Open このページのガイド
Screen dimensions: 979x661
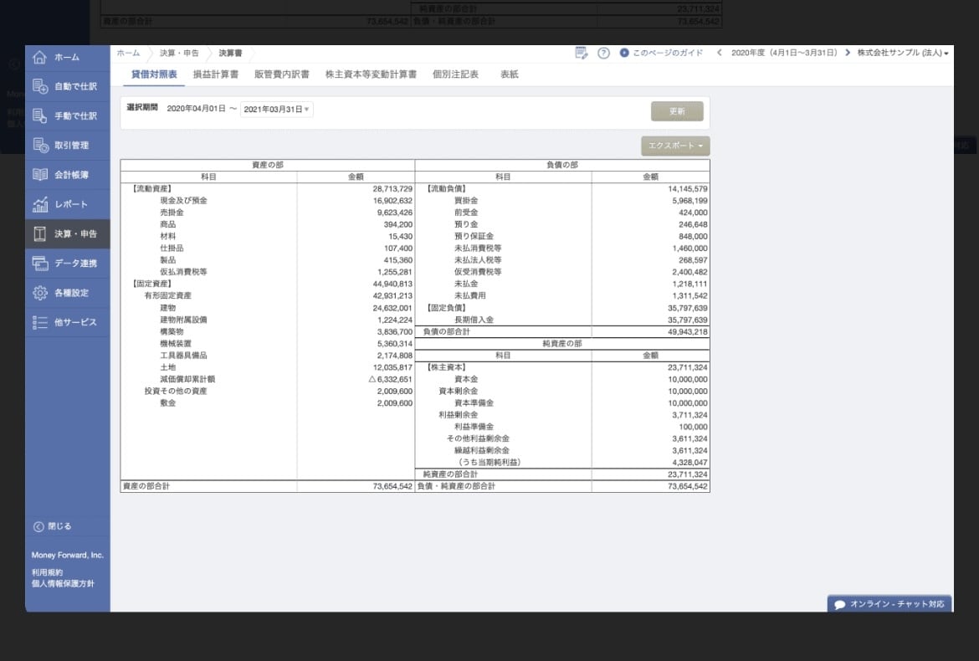[x=661, y=53]
